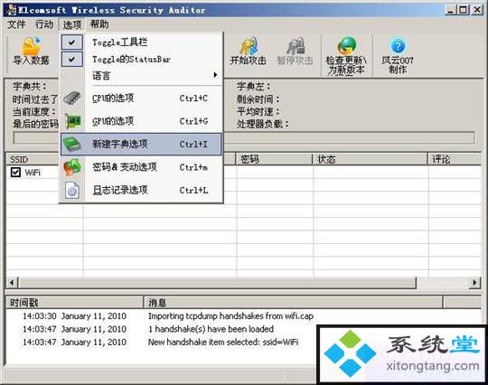The height and width of the screenshot is (385, 488).
Task: Click the 消息 column header
Action: point(294,302)
